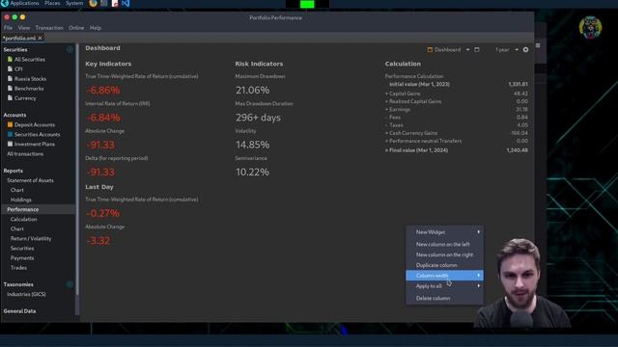Click the add button beside Securities heading

coord(70,49)
